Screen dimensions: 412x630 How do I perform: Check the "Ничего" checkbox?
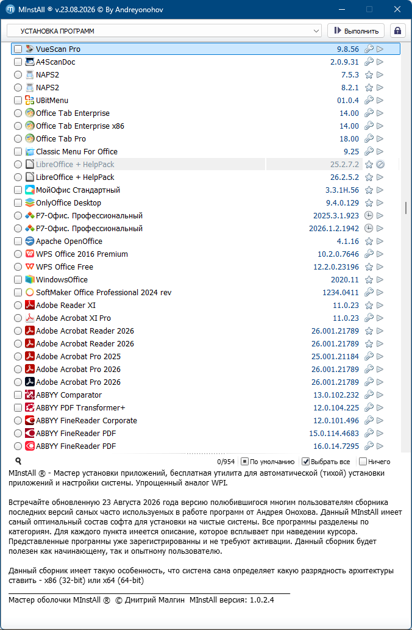point(363,462)
